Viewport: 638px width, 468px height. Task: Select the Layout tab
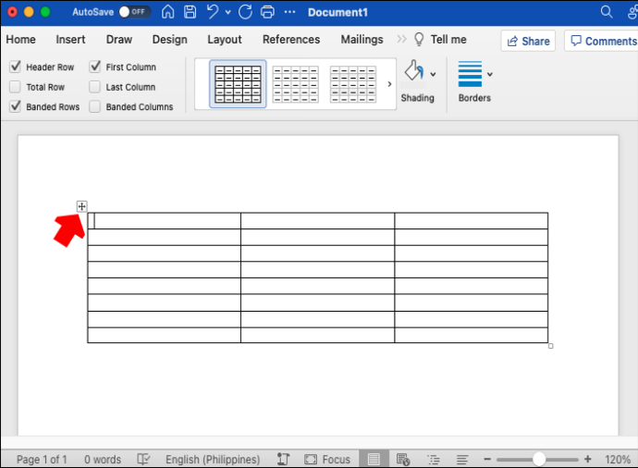(225, 40)
